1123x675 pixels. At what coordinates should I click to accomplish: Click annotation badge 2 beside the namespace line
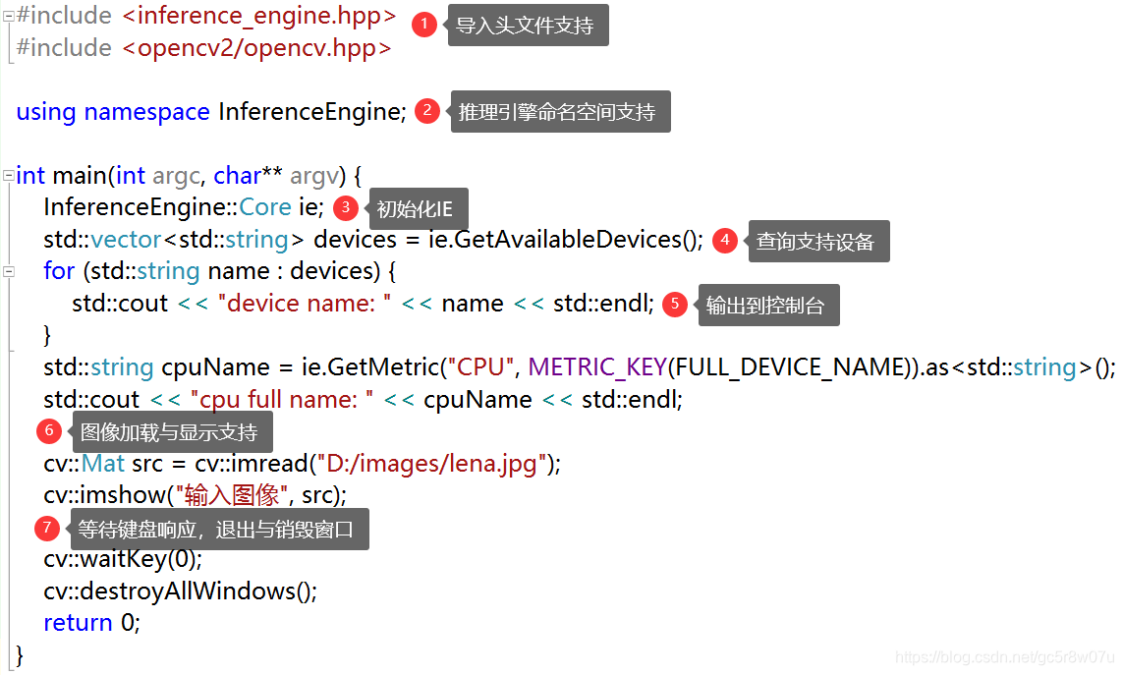point(427,110)
